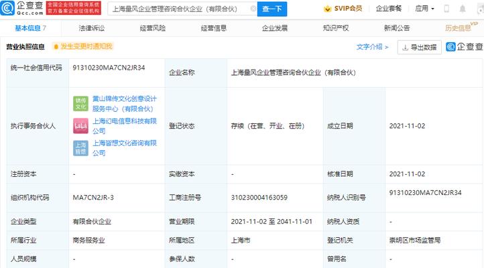Switch to 法律诉讼 tab
Image resolution: width=484 pixels, height=268 pixels.
point(92,28)
